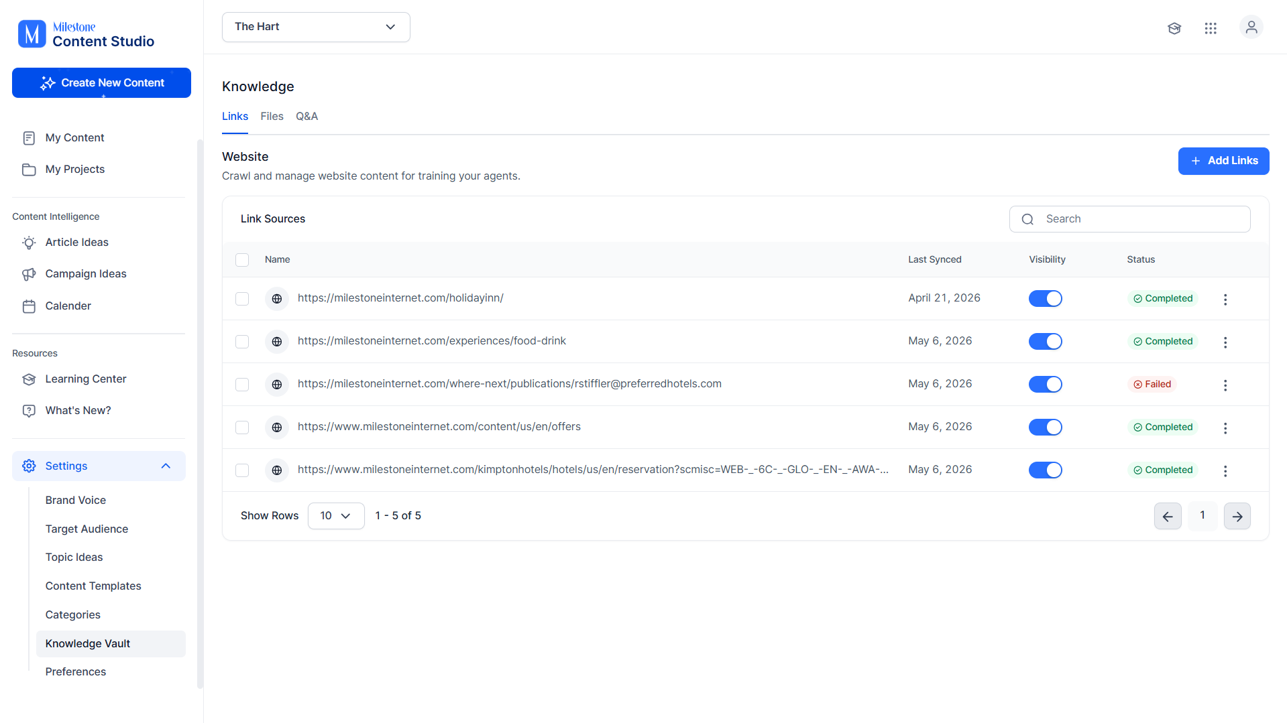The height and width of the screenshot is (723, 1287).
Task: Open The Hart property dropdown
Action: tap(316, 27)
